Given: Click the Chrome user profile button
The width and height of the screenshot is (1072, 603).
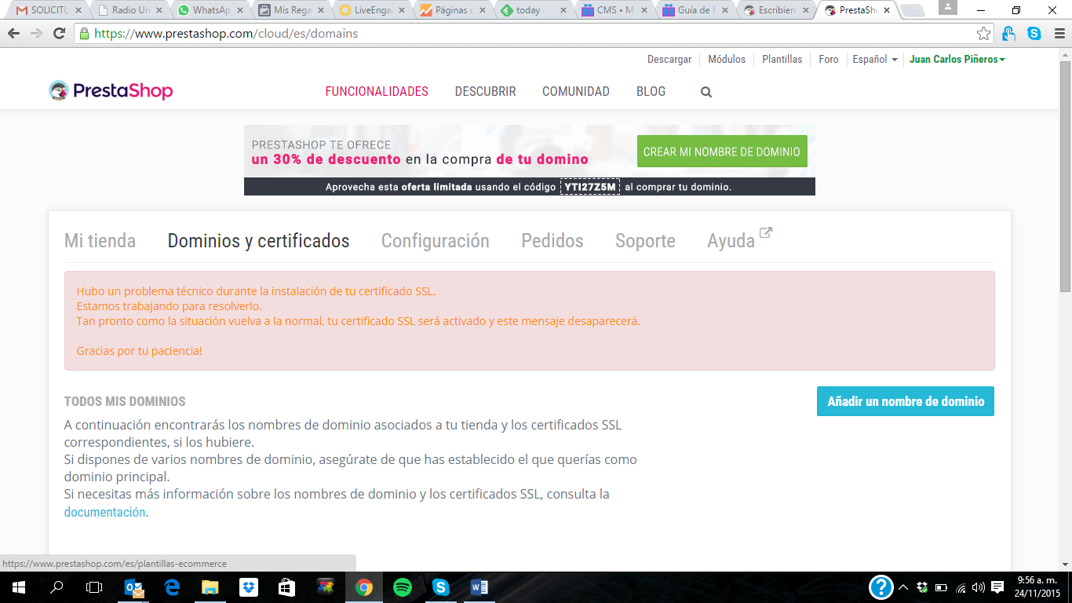Looking at the screenshot, I should 948,8.
